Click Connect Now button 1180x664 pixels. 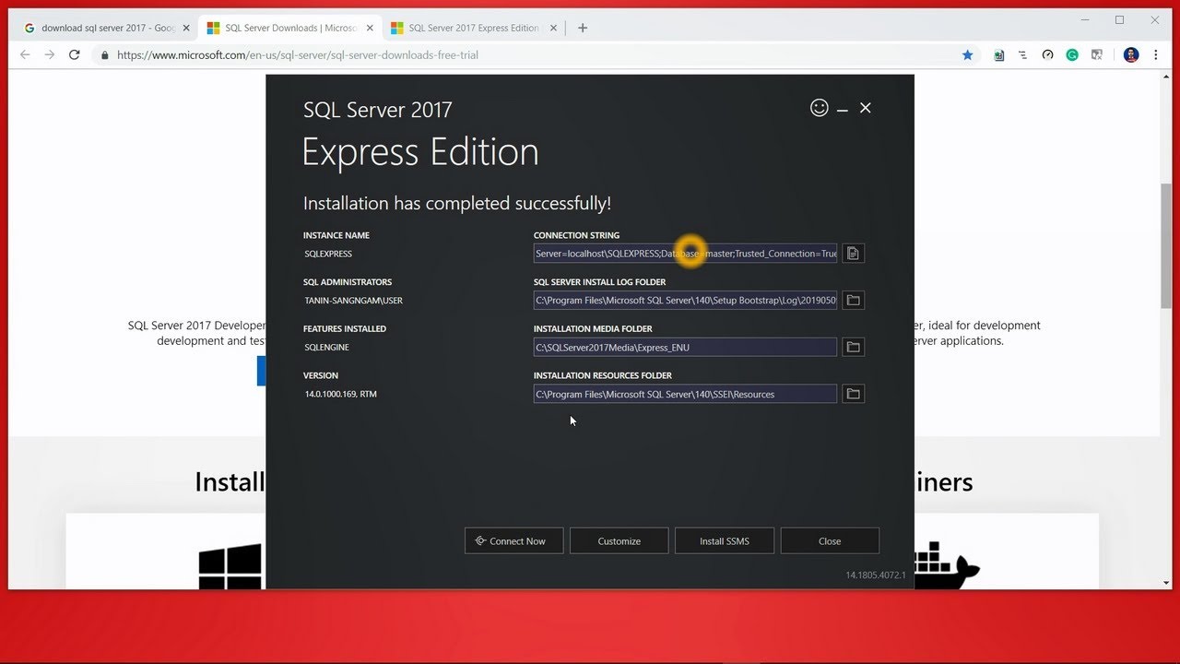click(513, 540)
